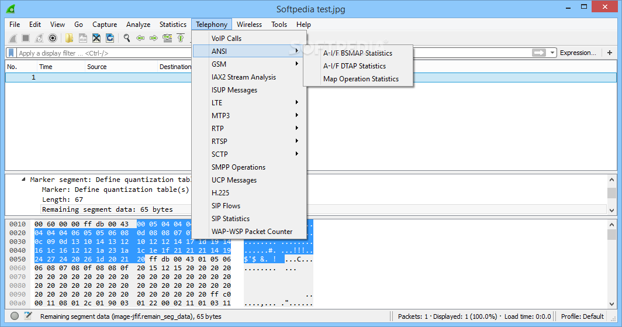Click the plus icon to add filter button

[610, 53]
